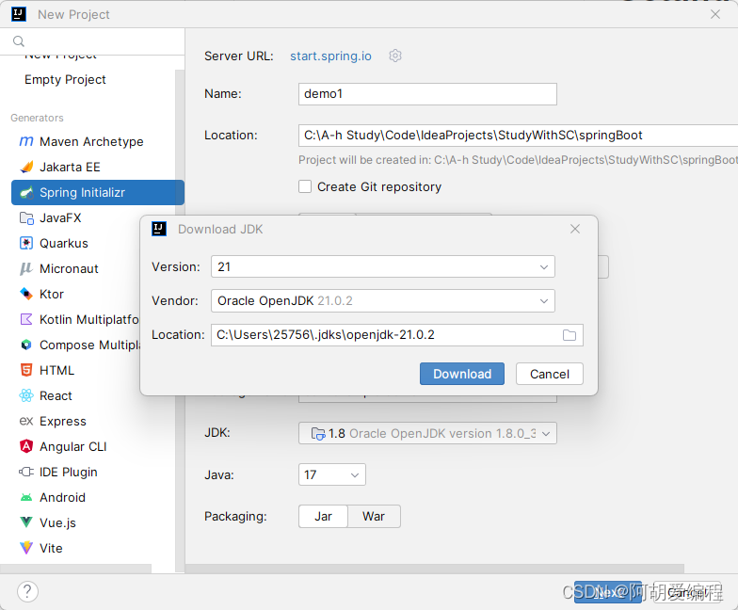
Task: Select Jar packaging option
Action: [x=324, y=516]
